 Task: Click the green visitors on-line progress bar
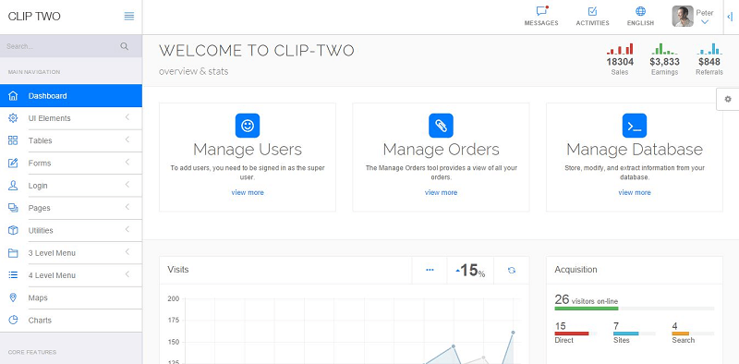coord(587,309)
